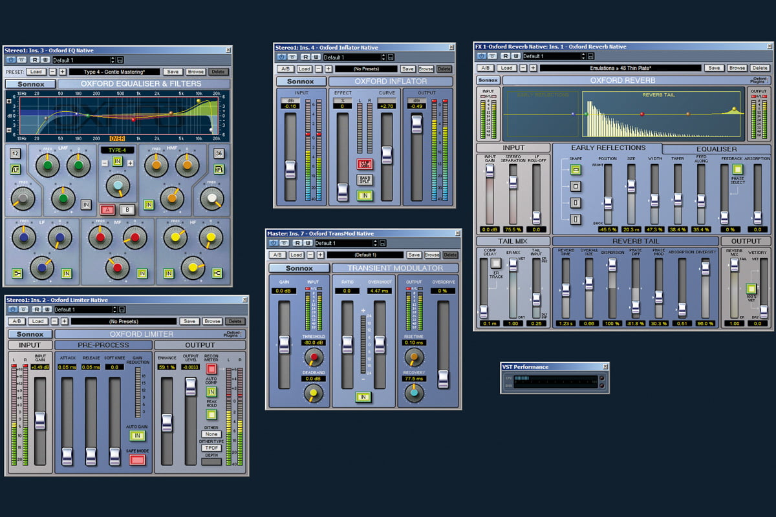Open the Dither None selector in the Limiter

tap(211, 434)
